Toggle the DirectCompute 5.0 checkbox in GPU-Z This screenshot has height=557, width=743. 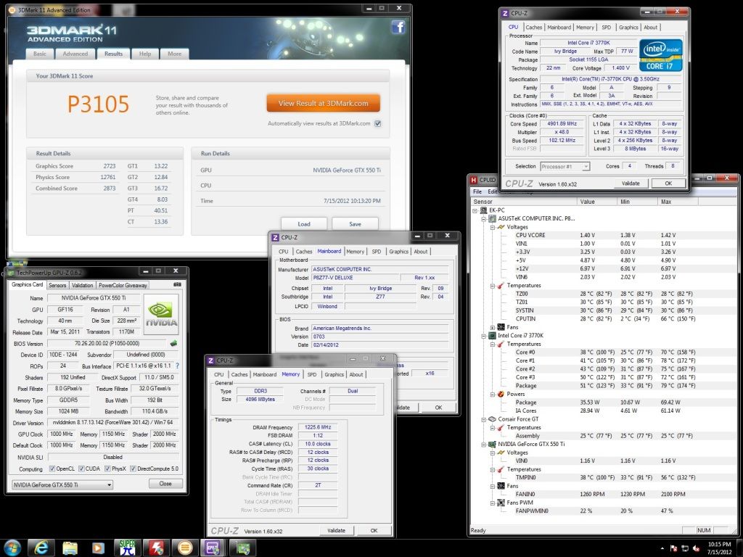tap(134, 469)
